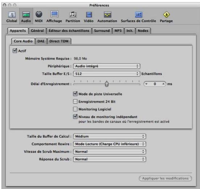Decrease recording delay with down arrow

(x=146, y=84)
